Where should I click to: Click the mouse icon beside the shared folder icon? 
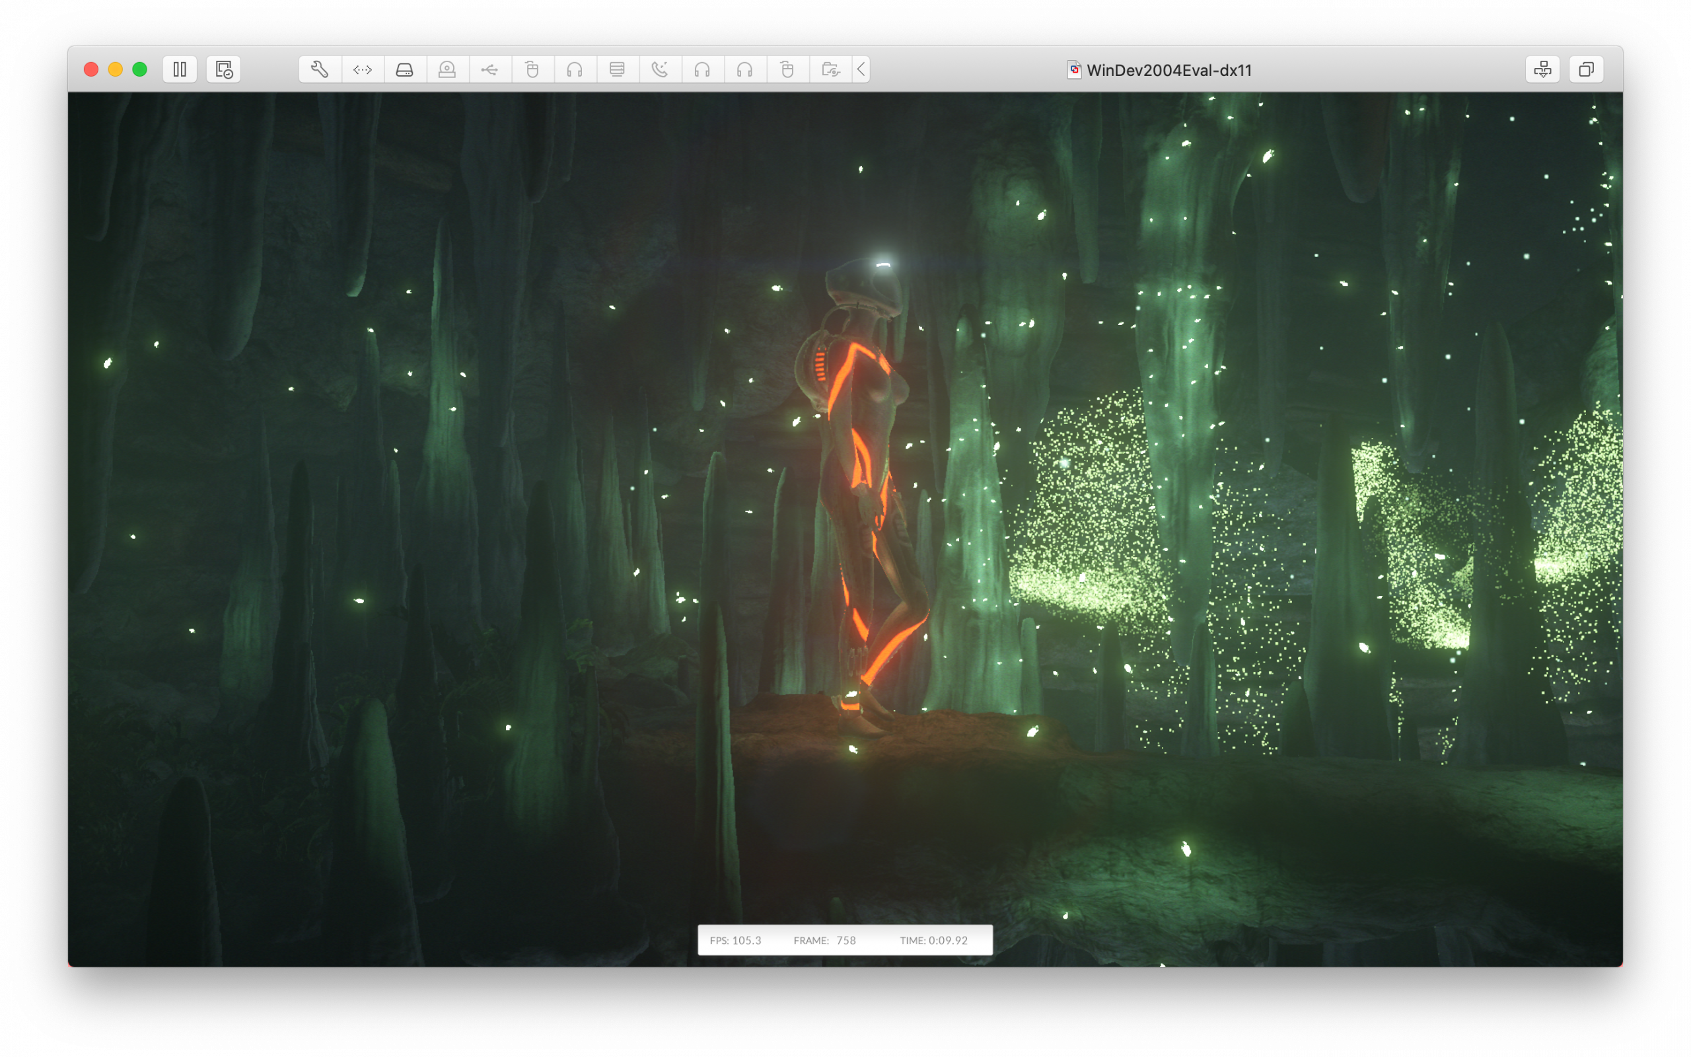[x=787, y=69]
